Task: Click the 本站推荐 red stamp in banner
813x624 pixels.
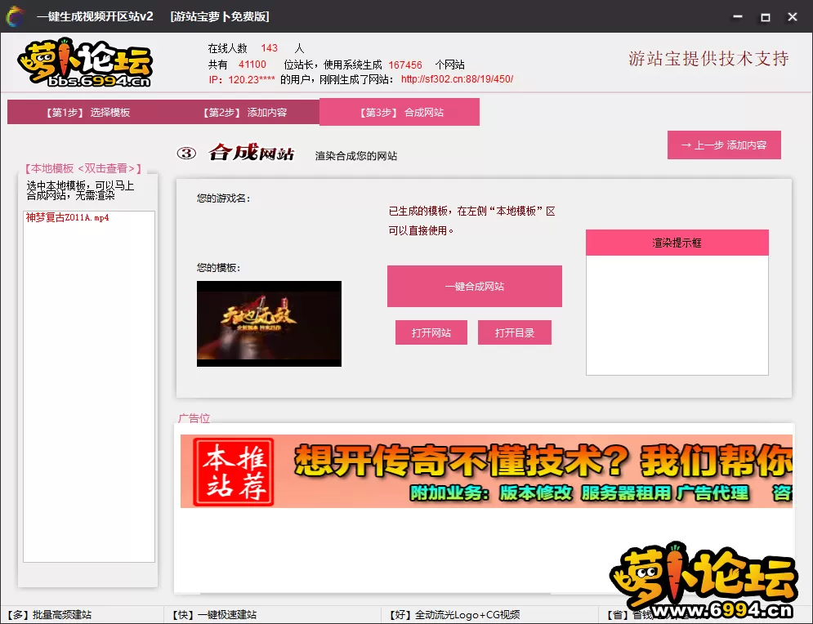Action: click(234, 472)
